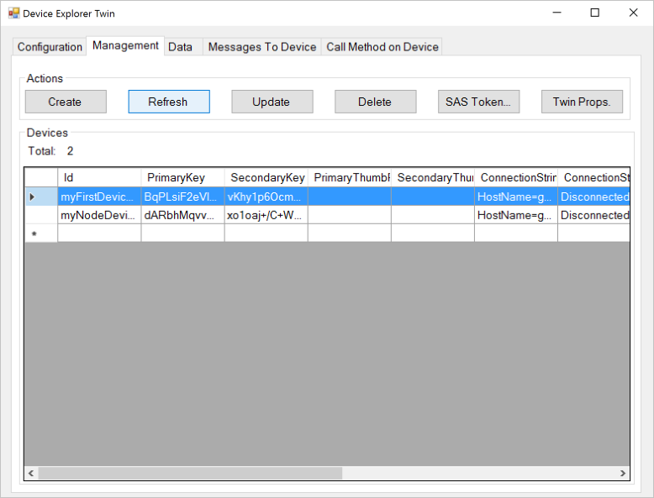Refresh the device list
This screenshot has height=498, width=654.
[x=169, y=102]
